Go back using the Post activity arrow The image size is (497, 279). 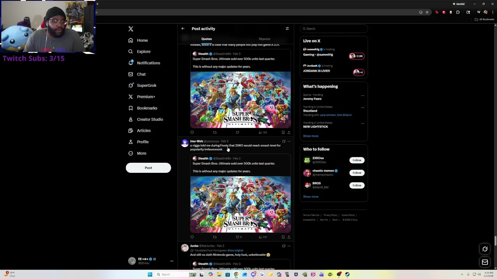pyautogui.click(x=183, y=29)
